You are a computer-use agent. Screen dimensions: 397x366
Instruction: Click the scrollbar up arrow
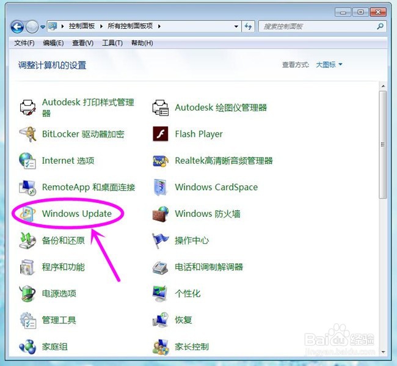[x=383, y=86]
